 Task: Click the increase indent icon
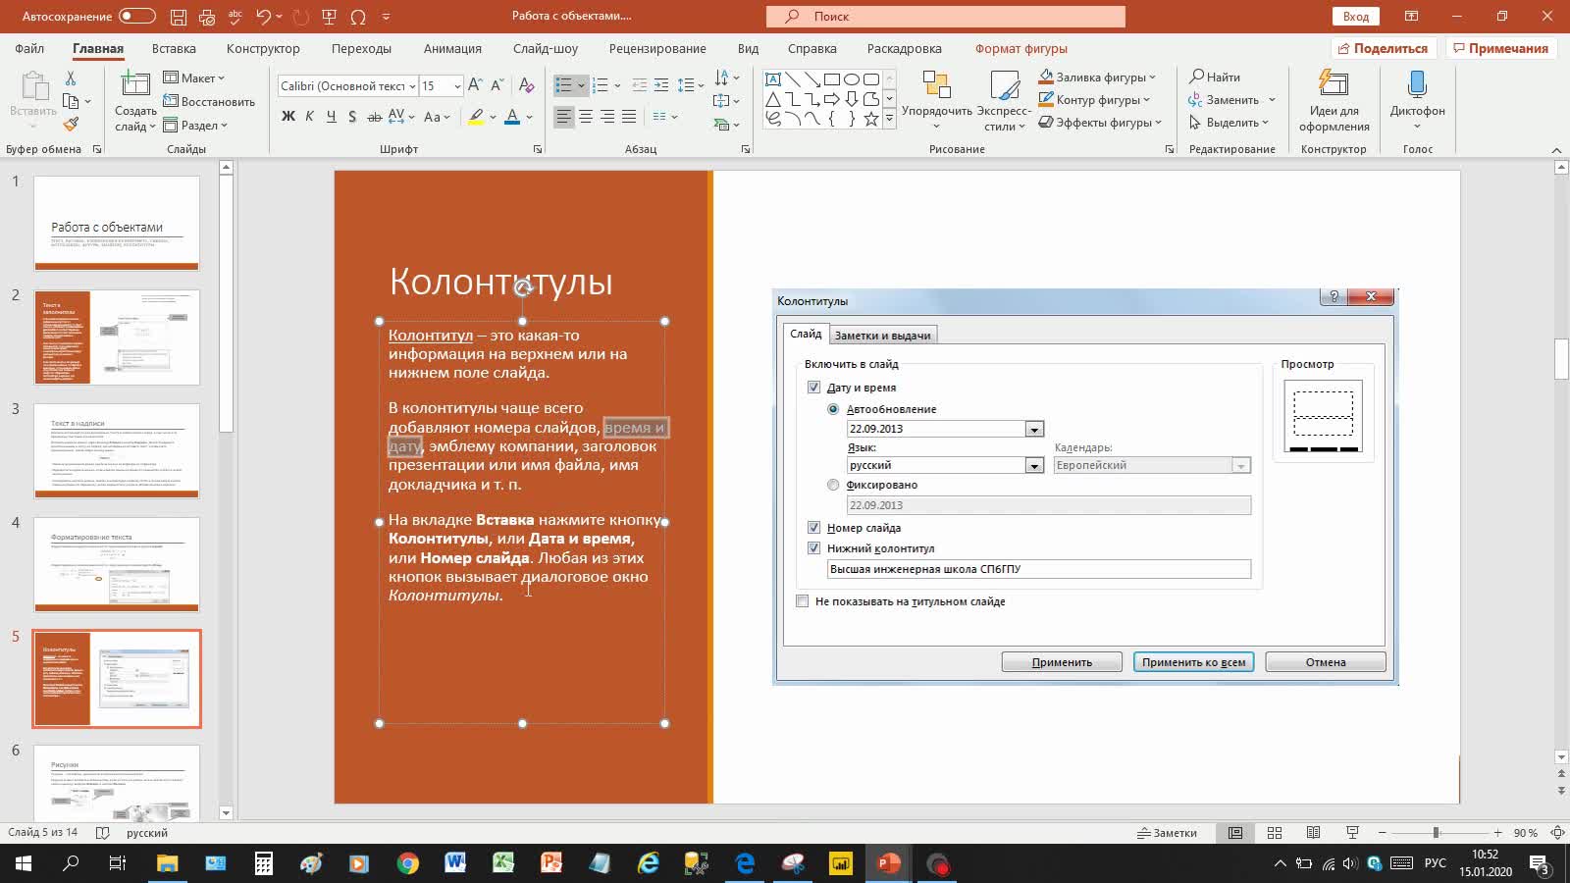(x=661, y=85)
